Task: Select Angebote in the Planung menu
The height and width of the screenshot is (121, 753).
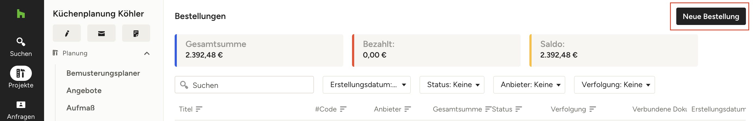Action: pyautogui.click(x=84, y=91)
